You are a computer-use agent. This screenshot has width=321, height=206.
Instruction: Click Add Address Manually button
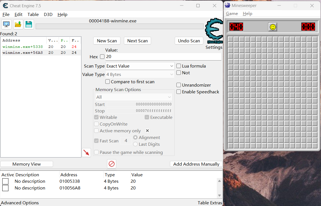[196, 164]
